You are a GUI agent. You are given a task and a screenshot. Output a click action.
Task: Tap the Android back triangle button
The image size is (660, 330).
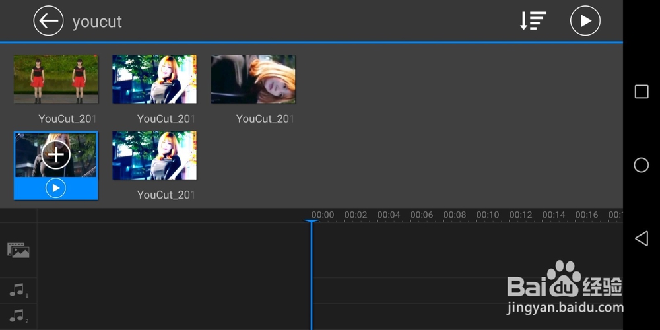641,238
